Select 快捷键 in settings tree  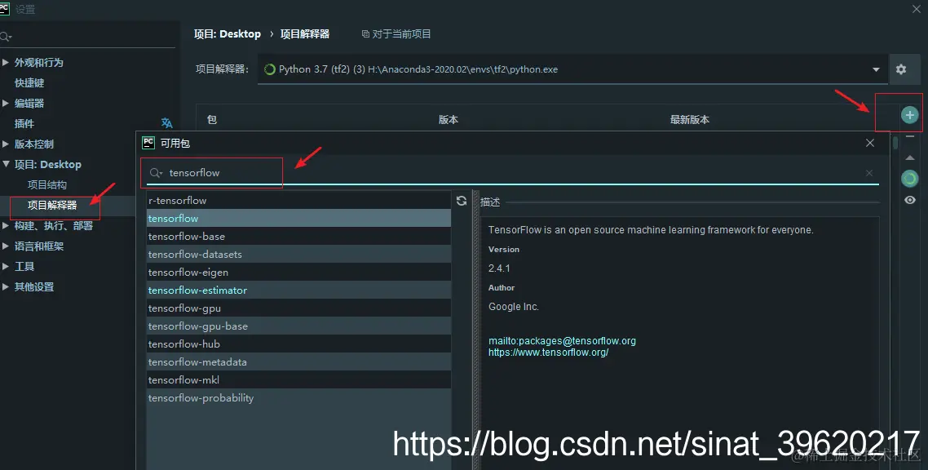tap(29, 83)
